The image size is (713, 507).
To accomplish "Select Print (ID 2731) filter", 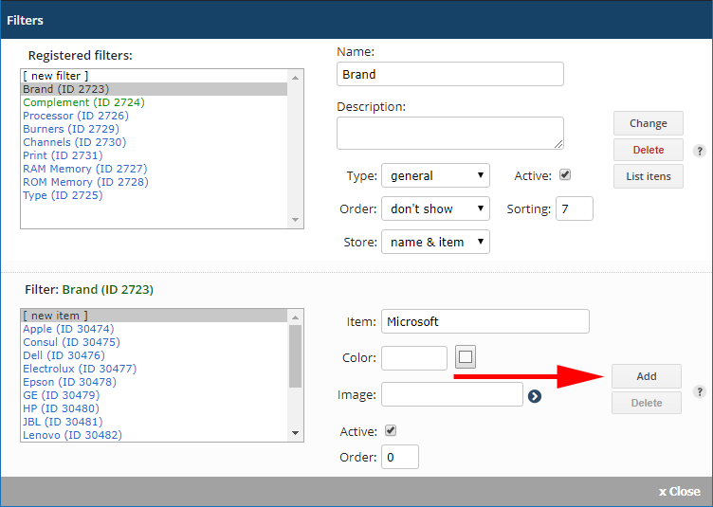I will pos(155,155).
